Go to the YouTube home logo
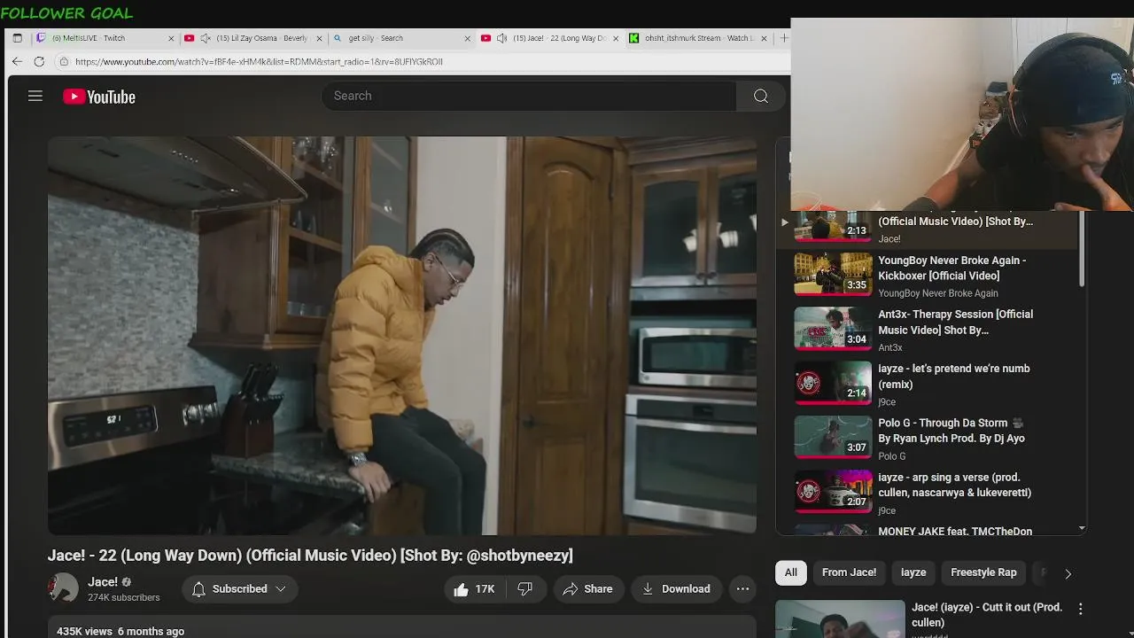 [x=99, y=97]
